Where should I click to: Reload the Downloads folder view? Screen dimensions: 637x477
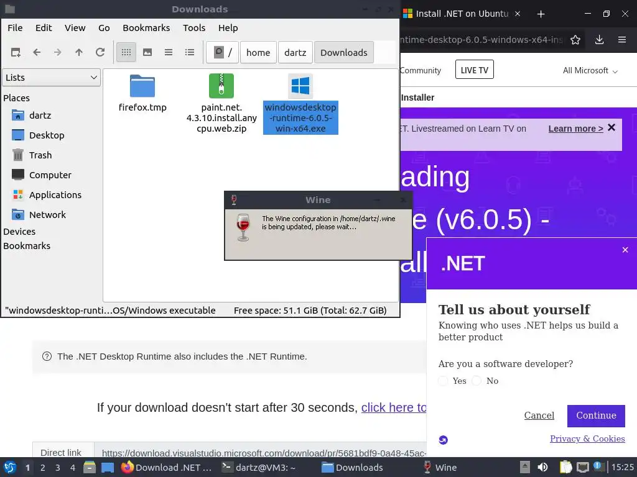click(x=100, y=52)
